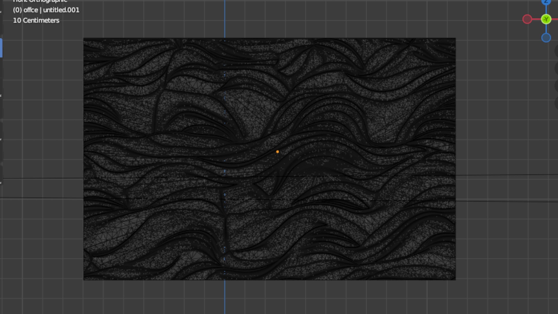This screenshot has height=314, width=558.
Task: Select the blue highlighted tool on the left toolbar edge
Action: [x=1, y=48]
